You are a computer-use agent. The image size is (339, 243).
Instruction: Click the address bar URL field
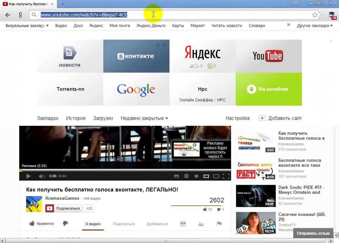[175, 15]
